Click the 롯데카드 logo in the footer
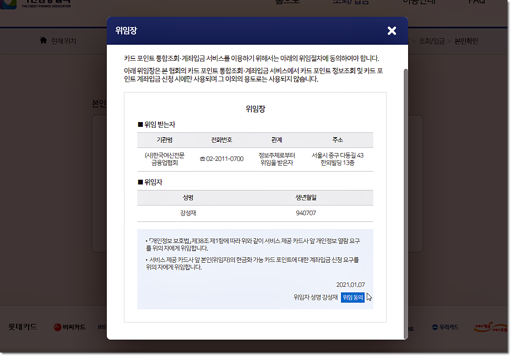511x356 pixels. point(22,327)
